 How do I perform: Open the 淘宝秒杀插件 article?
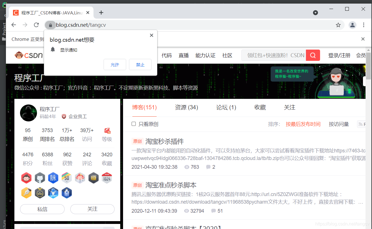tap(165, 141)
